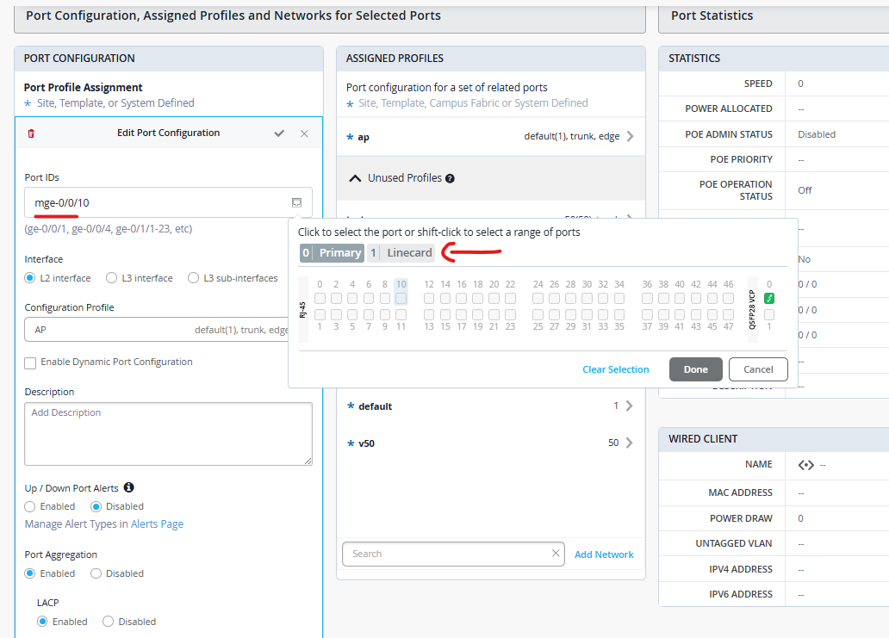The width and height of the screenshot is (889, 638).
Task: Switch to the 1 Linecard tab
Action: coord(401,253)
